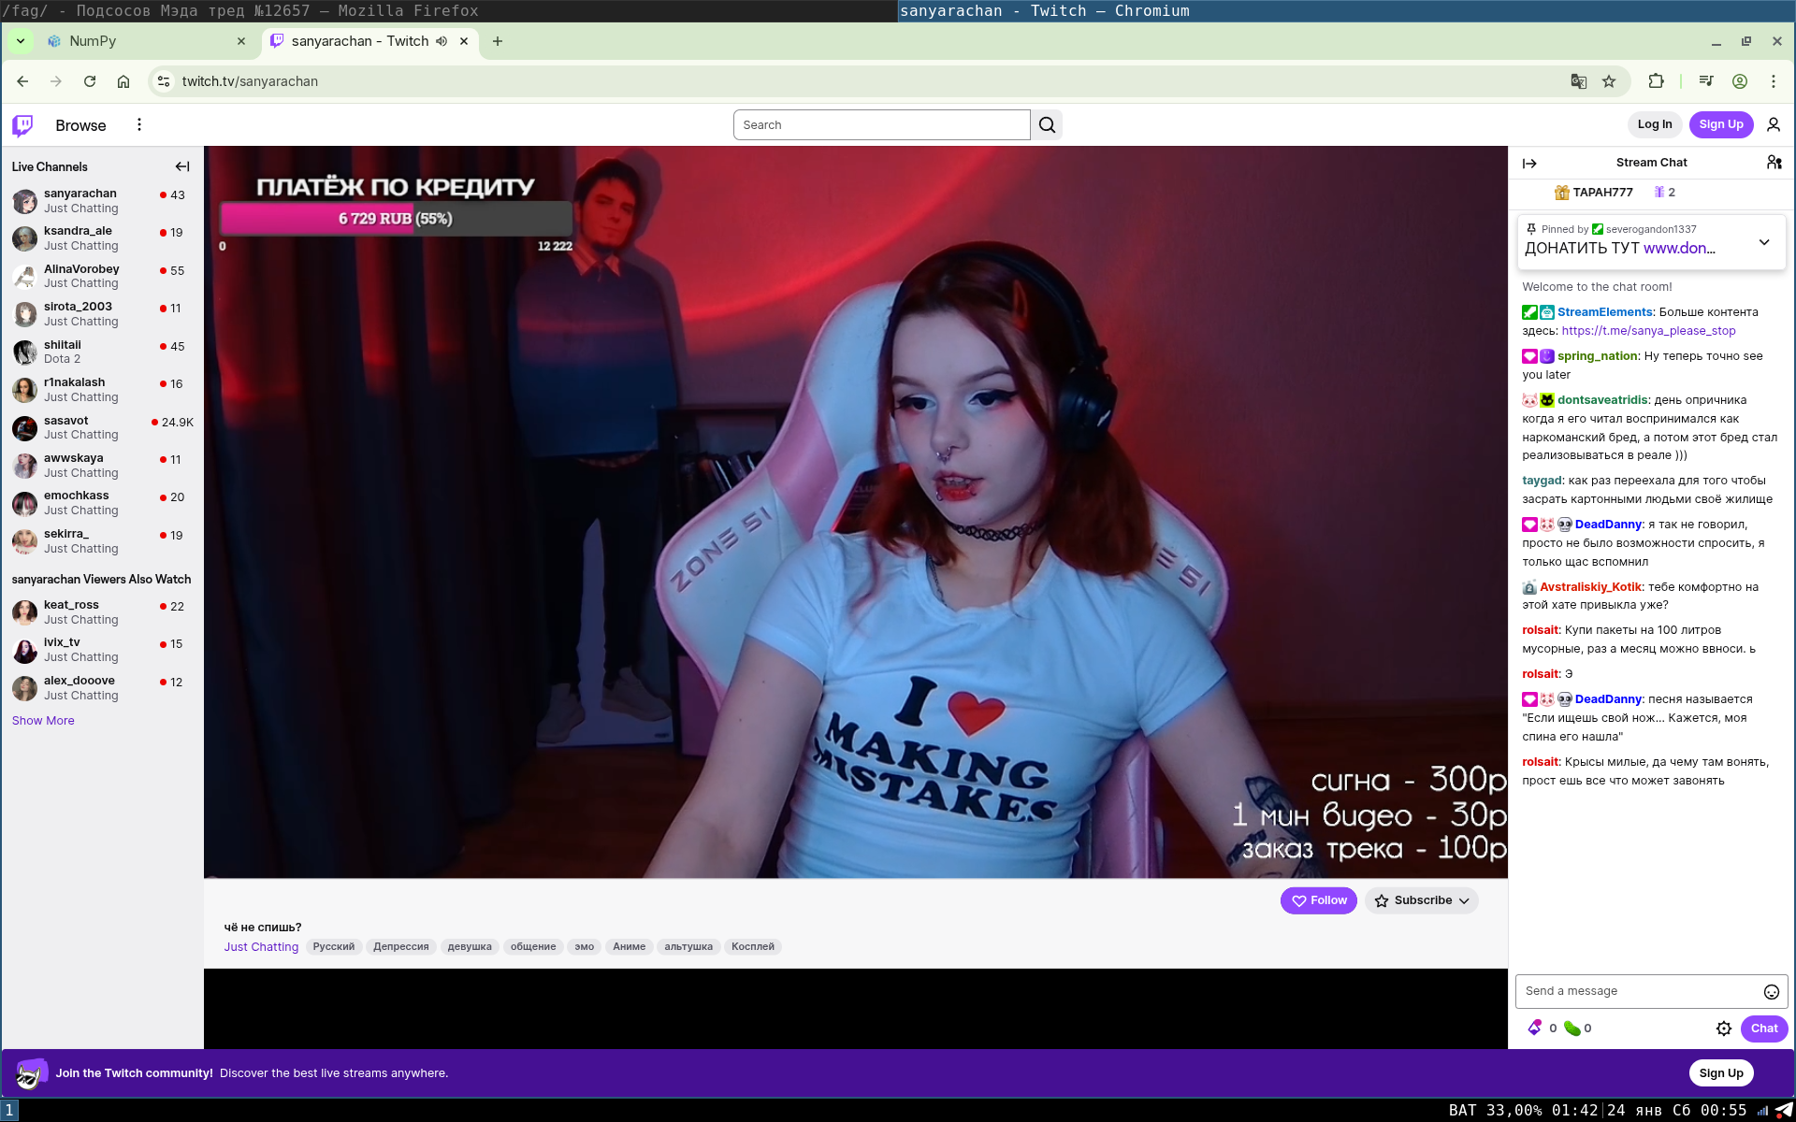Click the user profile icon in header
Viewport: 1796px width, 1122px height.
tap(1773, 125)
